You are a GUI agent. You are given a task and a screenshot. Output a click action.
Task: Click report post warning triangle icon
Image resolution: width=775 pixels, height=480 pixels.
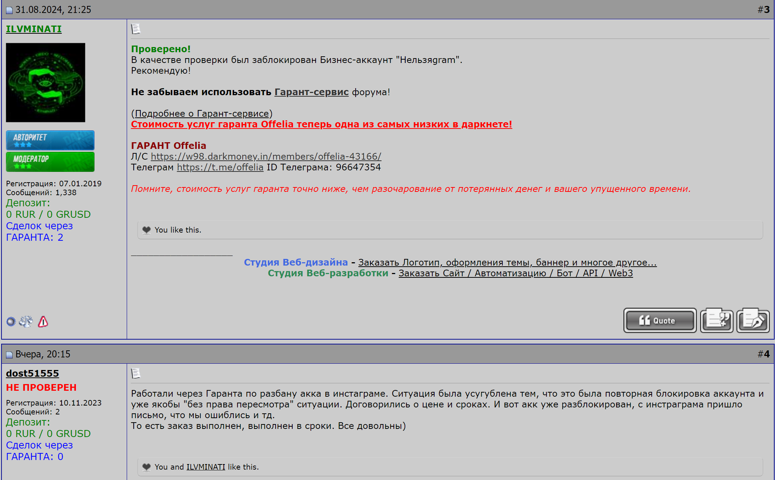[43, 321]
